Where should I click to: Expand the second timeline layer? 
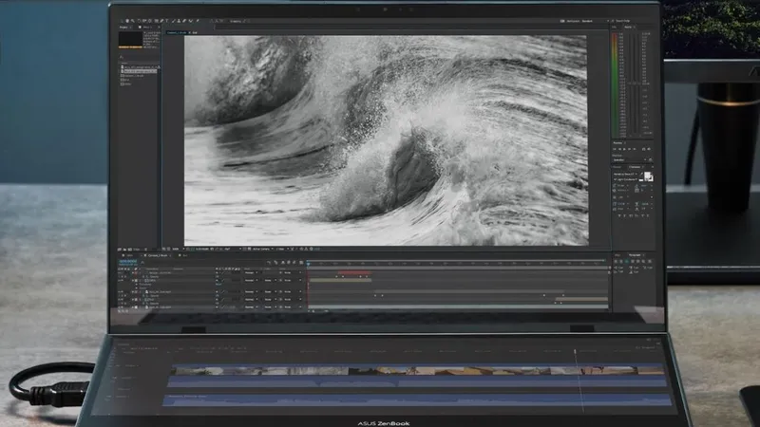pos(133,280)
